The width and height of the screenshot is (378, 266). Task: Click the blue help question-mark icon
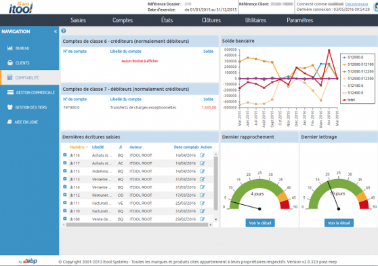(x=64, y=31)
